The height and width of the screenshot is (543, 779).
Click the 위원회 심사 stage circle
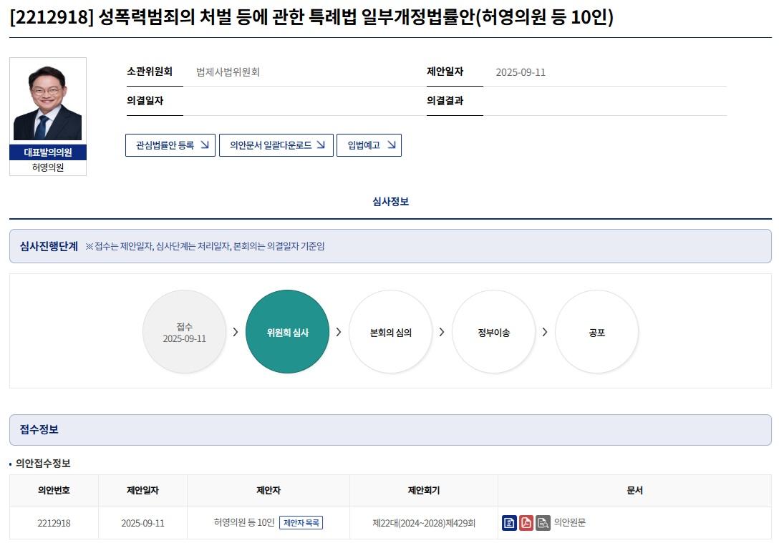click(287, 331)
